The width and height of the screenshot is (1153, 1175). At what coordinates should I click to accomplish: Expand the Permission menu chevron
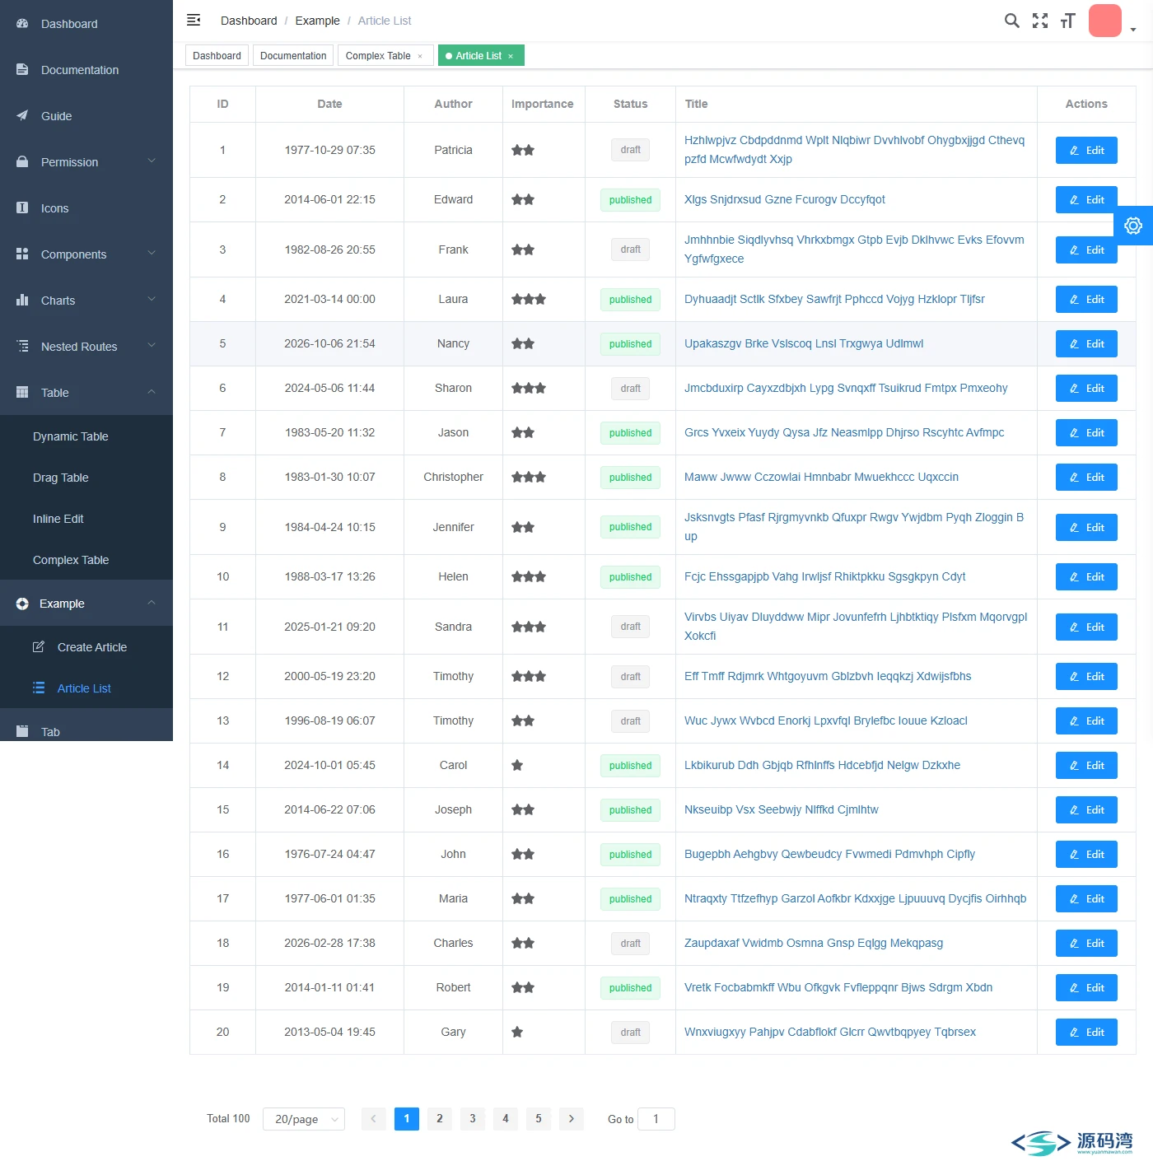click(x=152, y=161)
